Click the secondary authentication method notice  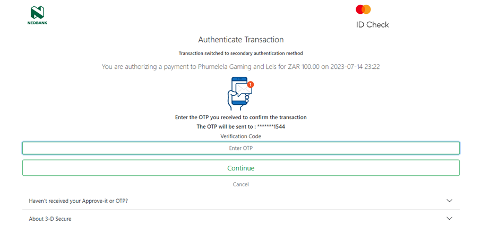[240, 53]
